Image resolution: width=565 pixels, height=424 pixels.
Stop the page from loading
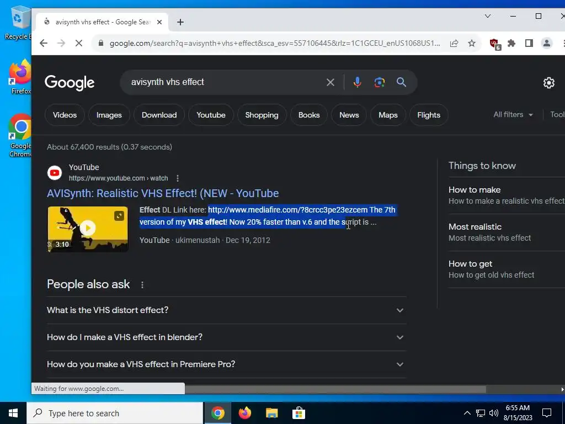(x=79, y=43)
